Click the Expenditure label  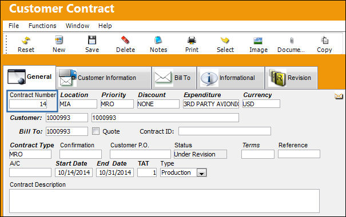tap(202, 95)
